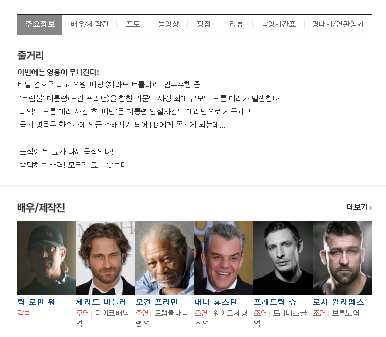
Task: Click the 로시 윌리엄스 name link
Action: pyautogui.click(x=338, y=302)
